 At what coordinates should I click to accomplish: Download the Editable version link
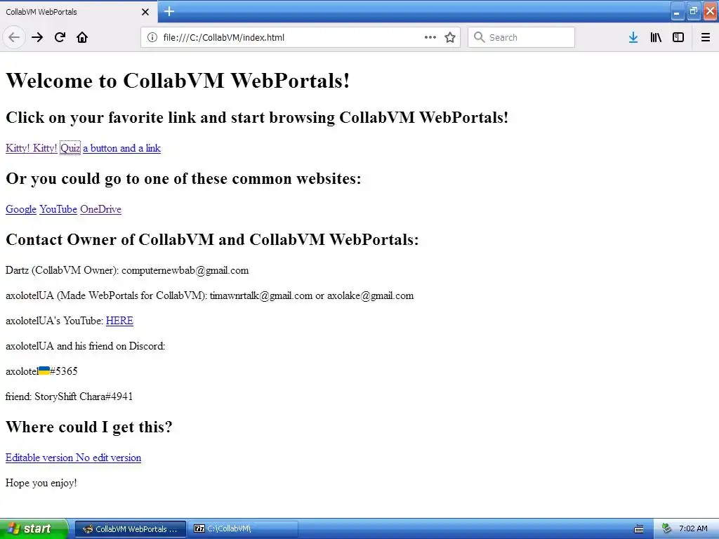pos(39,458)
